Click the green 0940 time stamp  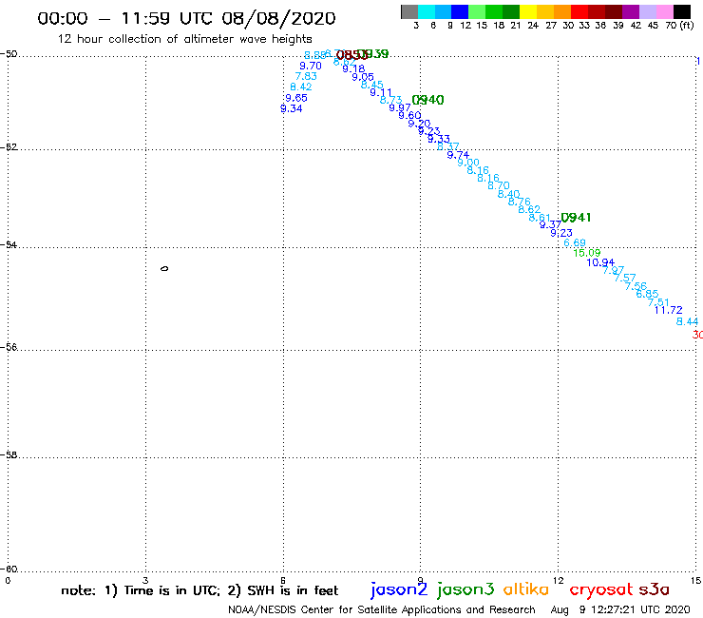coord(427,100)
